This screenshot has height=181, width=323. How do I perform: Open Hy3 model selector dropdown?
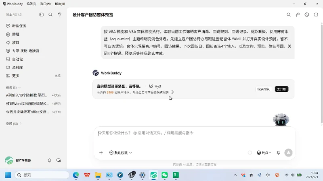pos(264,153)
